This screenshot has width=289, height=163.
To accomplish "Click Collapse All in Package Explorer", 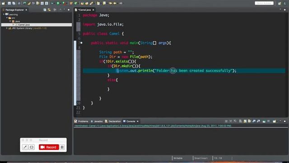I will pos(45,10).
